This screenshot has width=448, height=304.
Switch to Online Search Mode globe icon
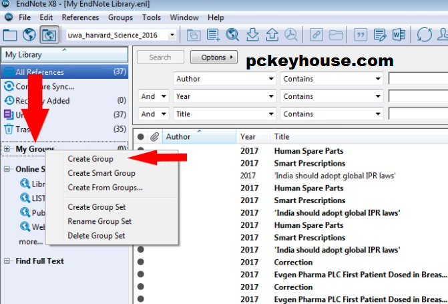tap(29, 35)
